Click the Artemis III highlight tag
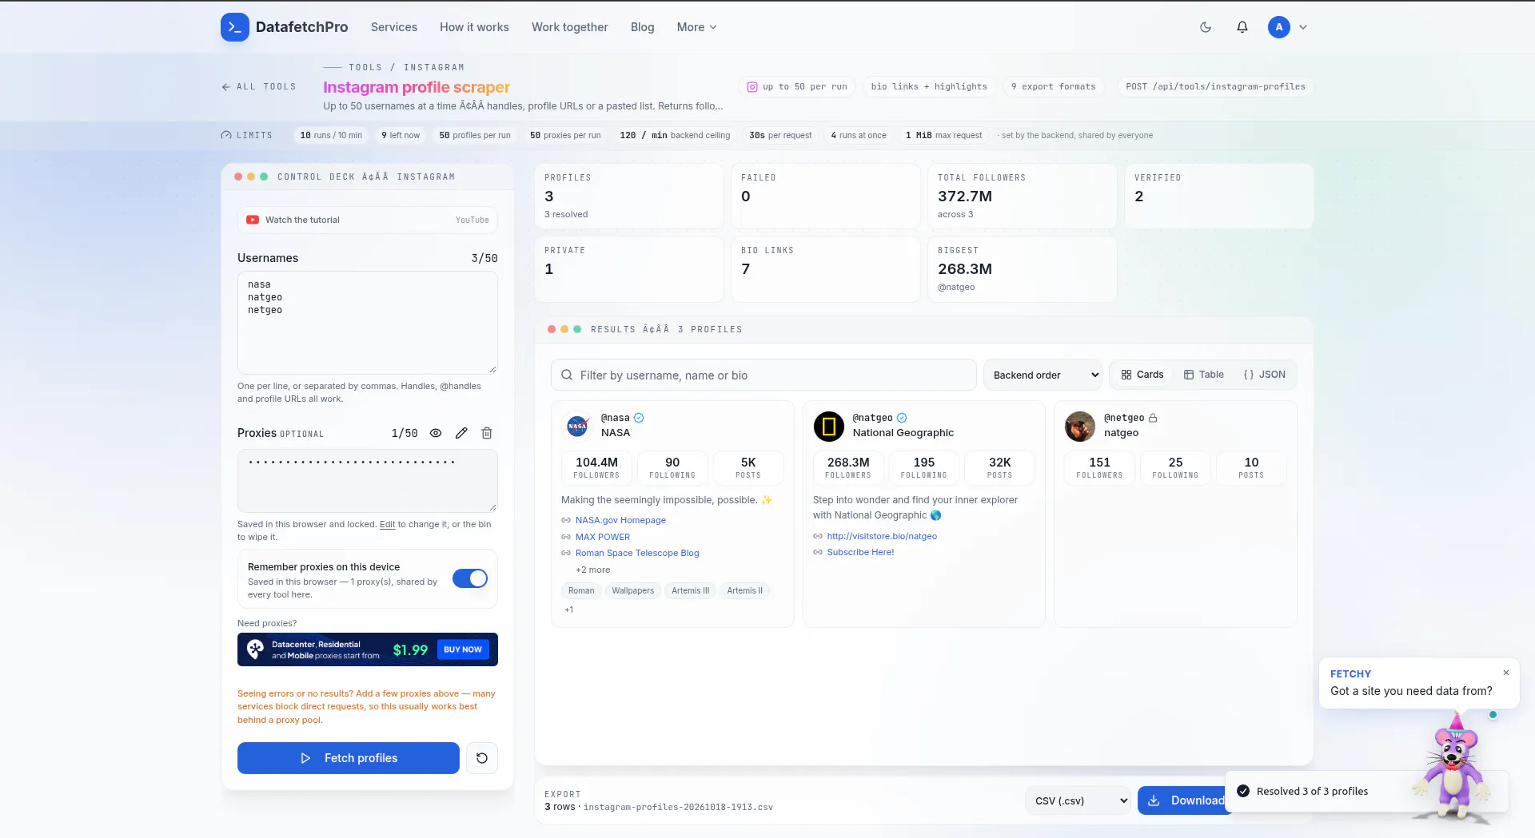The height and width of the screenshot is (838, 1535). (x=691, y=591)
